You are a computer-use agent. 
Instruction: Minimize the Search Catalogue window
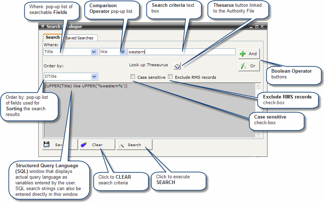coord(251,26)
